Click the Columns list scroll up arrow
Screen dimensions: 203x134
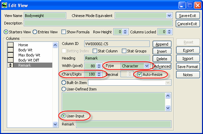55,45
